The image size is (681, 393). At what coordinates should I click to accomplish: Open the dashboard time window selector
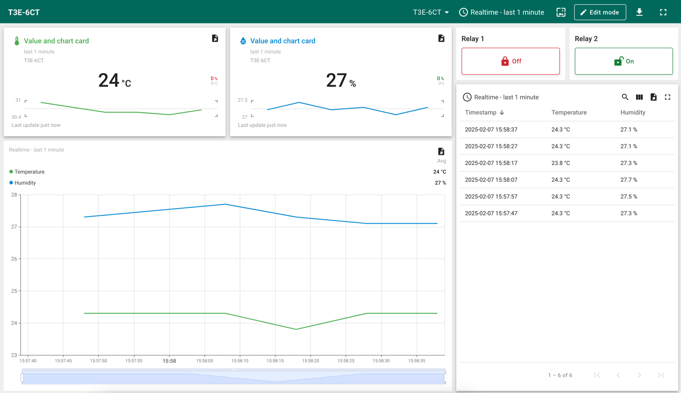click(x=501, y=12)
